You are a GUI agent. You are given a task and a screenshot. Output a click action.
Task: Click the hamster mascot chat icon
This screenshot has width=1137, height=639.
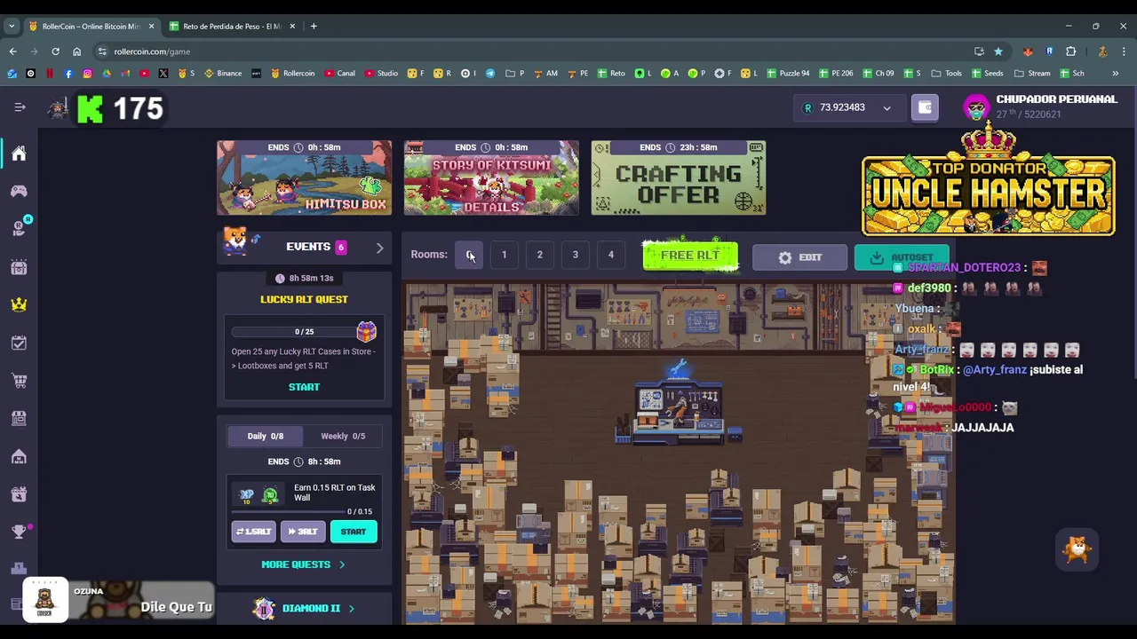click(x=1077, y=549)
